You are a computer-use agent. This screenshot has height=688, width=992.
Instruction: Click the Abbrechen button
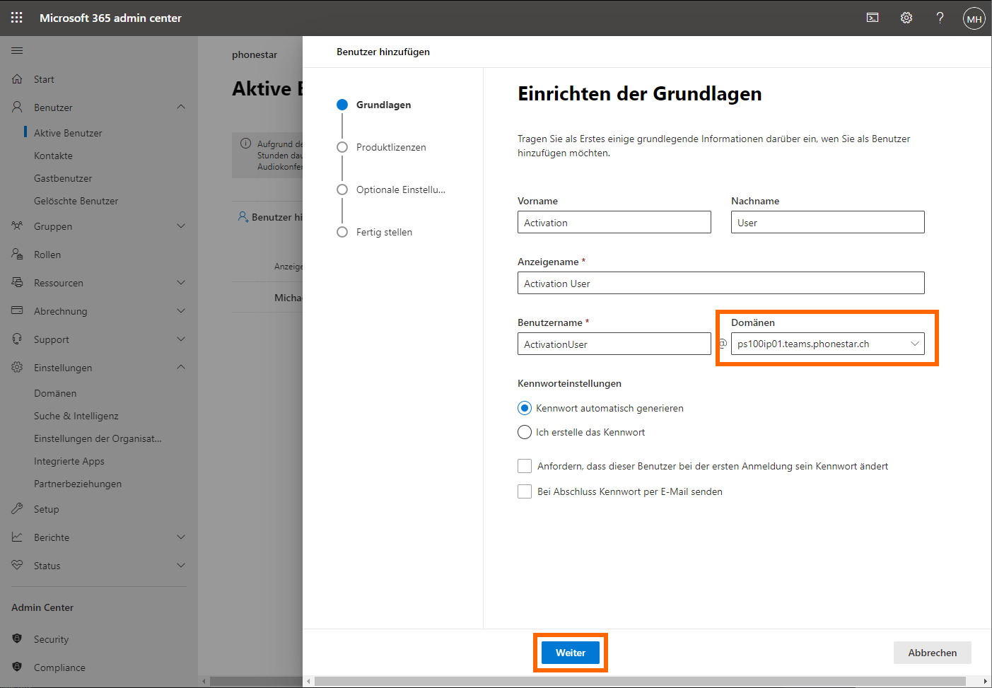click(x=933, y=653)
